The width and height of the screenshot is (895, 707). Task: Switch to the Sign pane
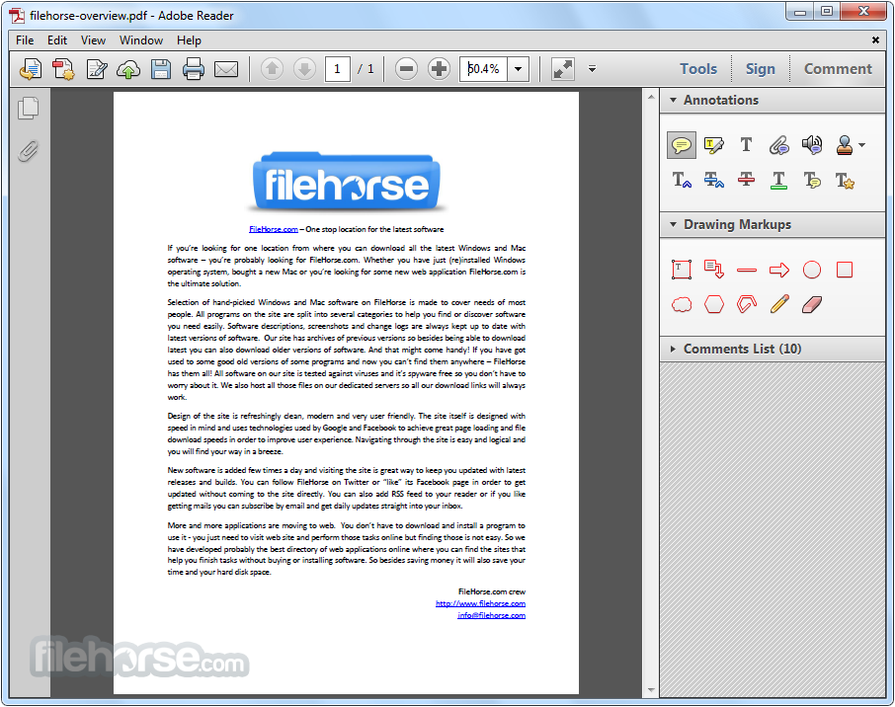click(761, 69)
